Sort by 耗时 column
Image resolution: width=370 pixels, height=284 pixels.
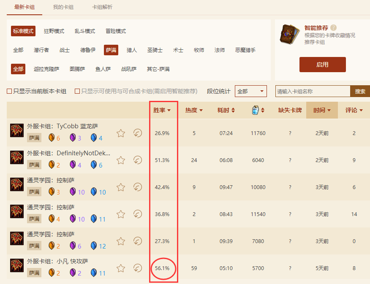coord(226,110)
